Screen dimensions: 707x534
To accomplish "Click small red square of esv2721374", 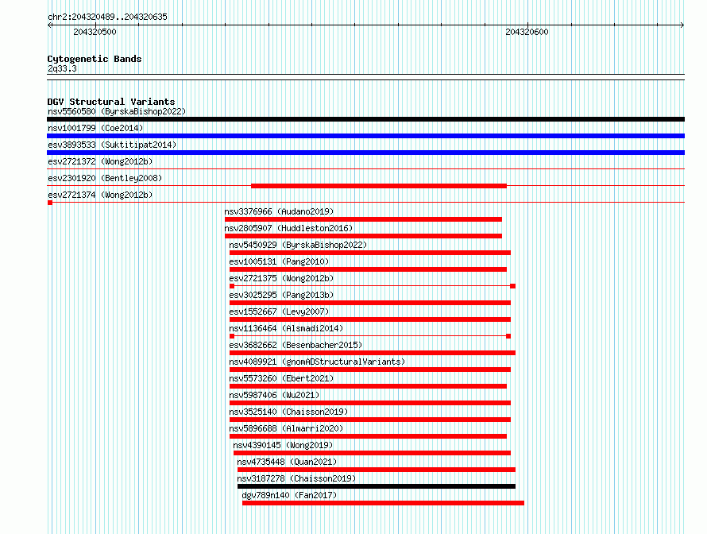I will 50,203.
